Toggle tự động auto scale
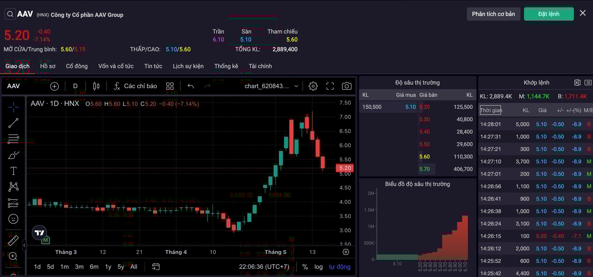Image resolution: width=593 pixels, height=277 pixels. pos(339,267)
